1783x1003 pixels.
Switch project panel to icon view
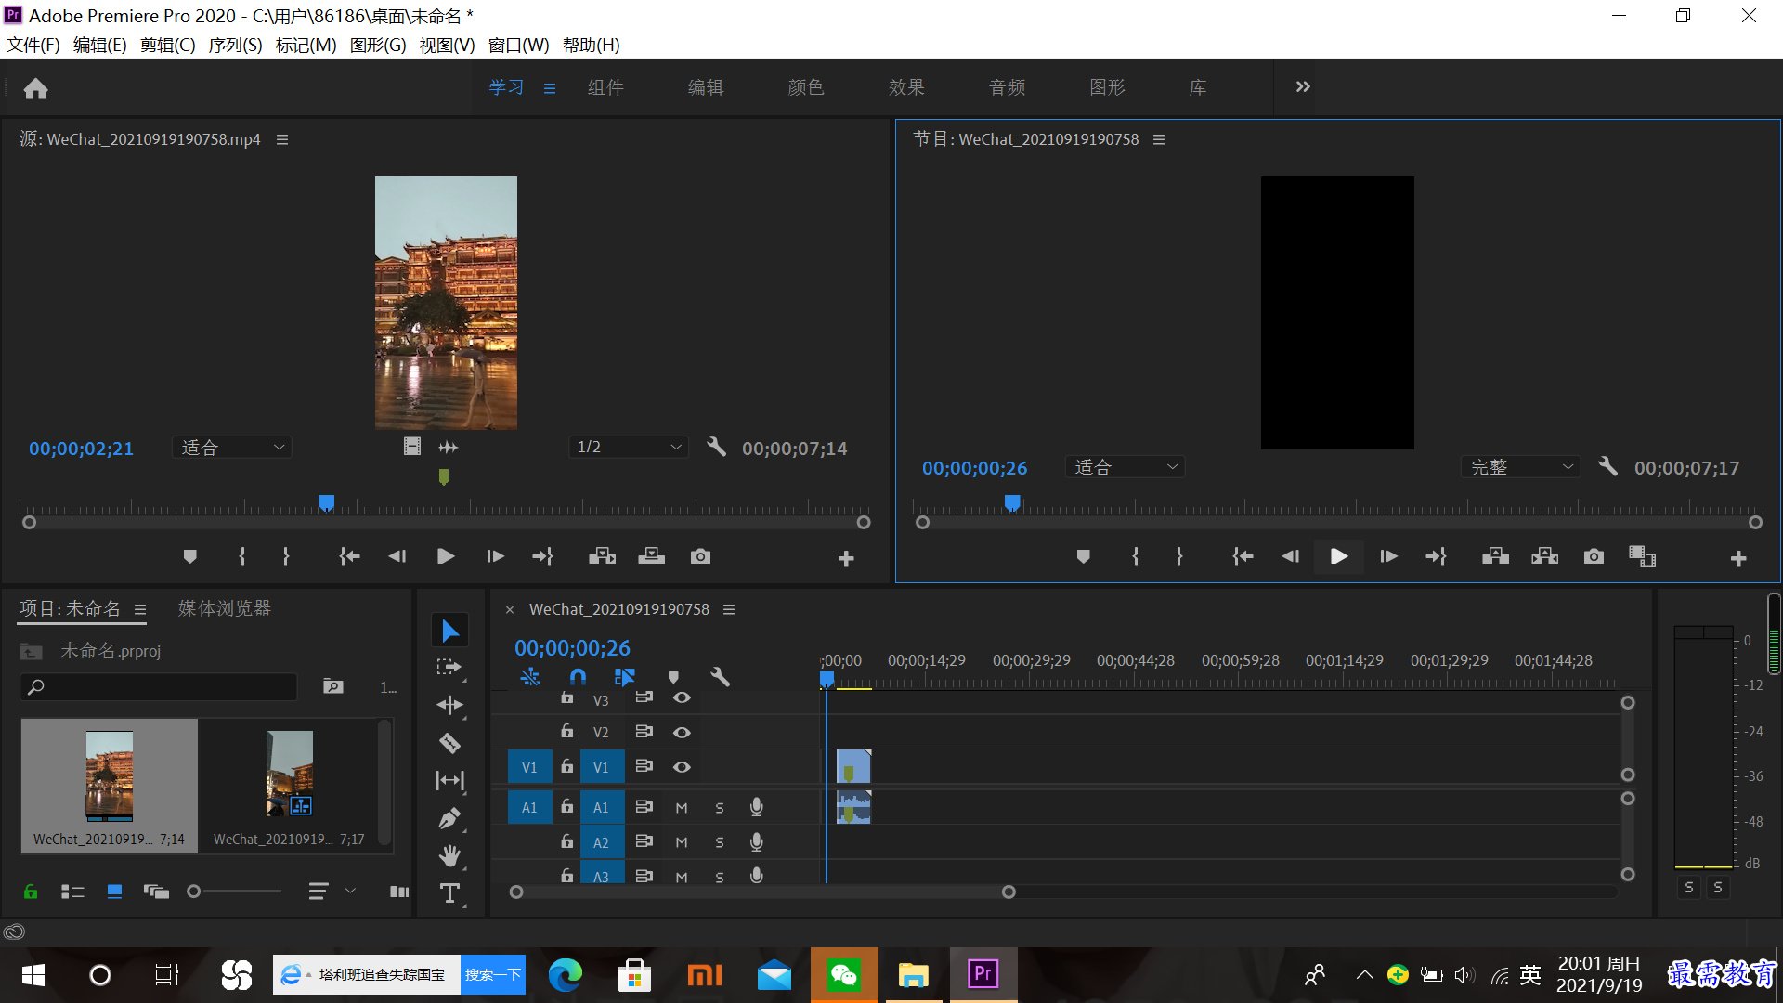coord(114,892)
